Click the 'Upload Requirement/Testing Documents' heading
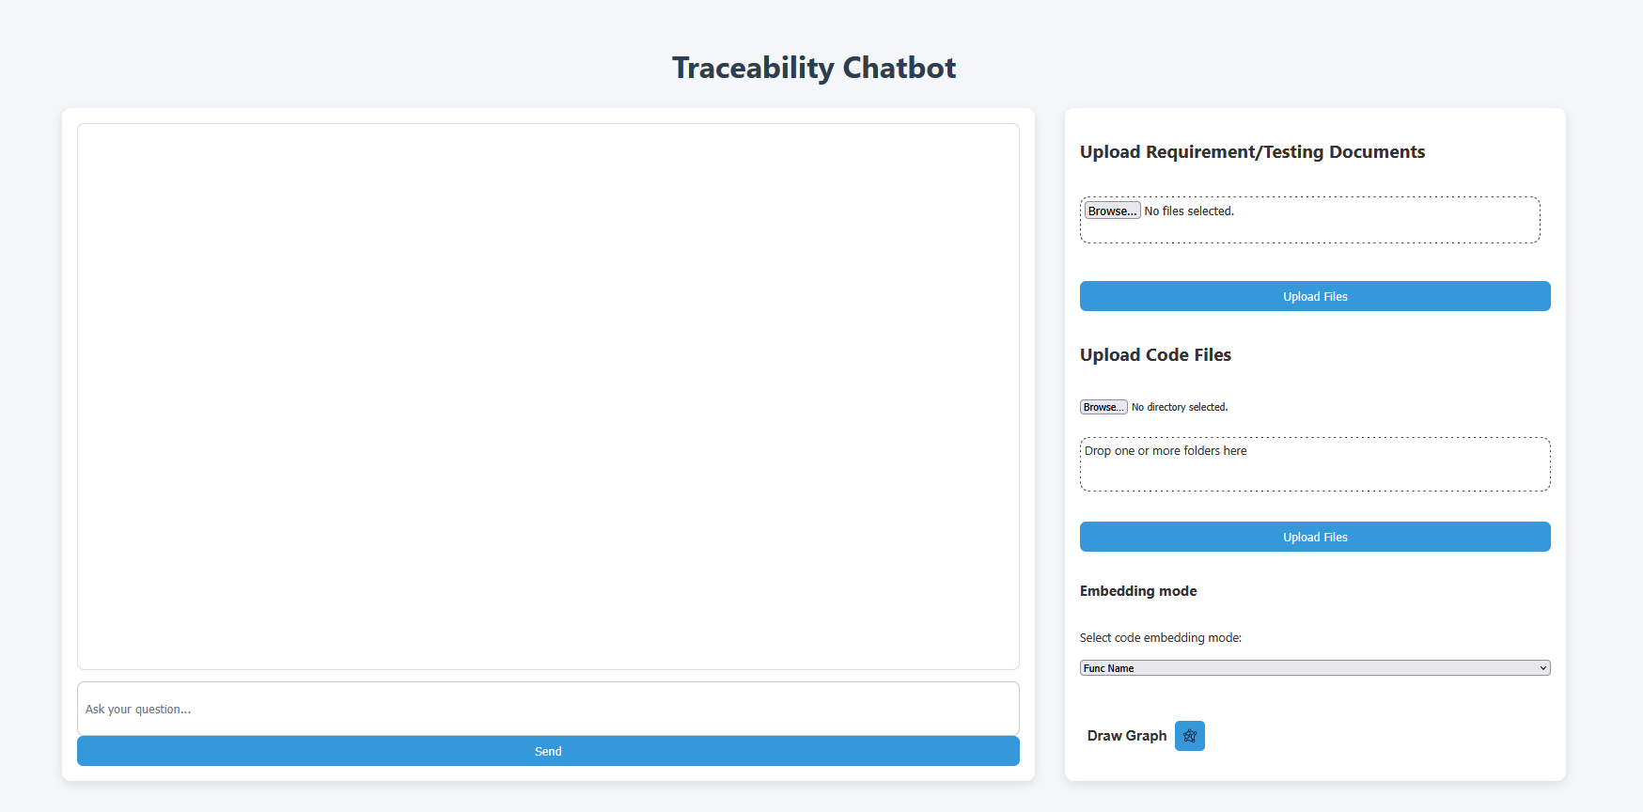The width and height of the screenshot is (1643, 812). pos(1252,152)
